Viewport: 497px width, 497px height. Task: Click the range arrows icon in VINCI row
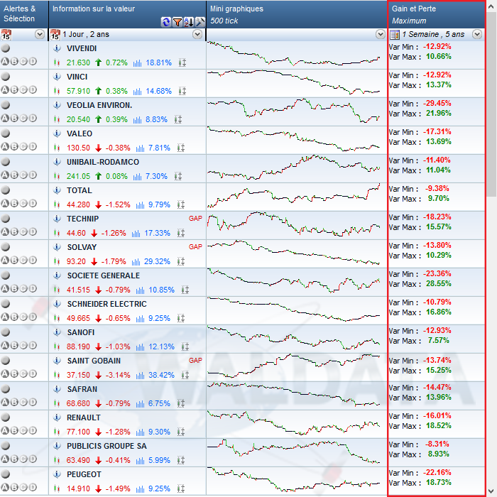[x=182, y=92]
